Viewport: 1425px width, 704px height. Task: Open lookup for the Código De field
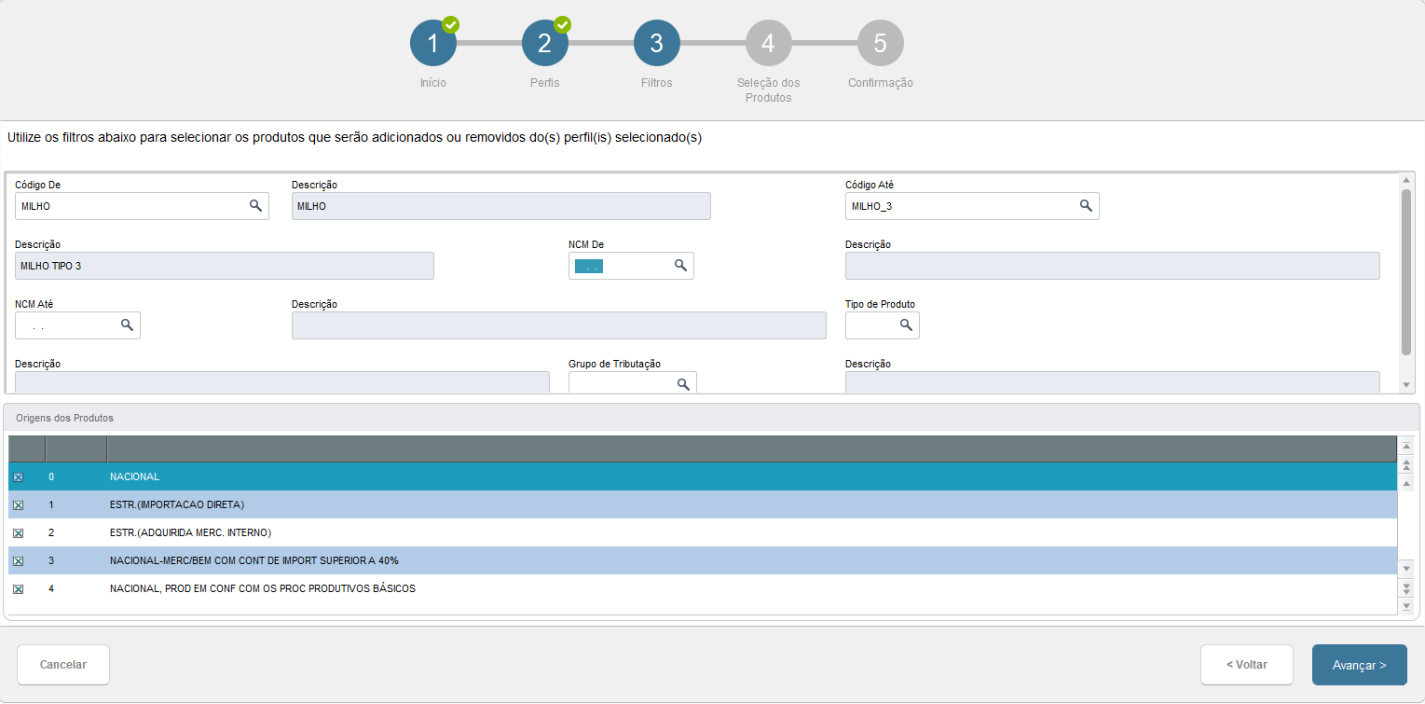click(255, 206)
